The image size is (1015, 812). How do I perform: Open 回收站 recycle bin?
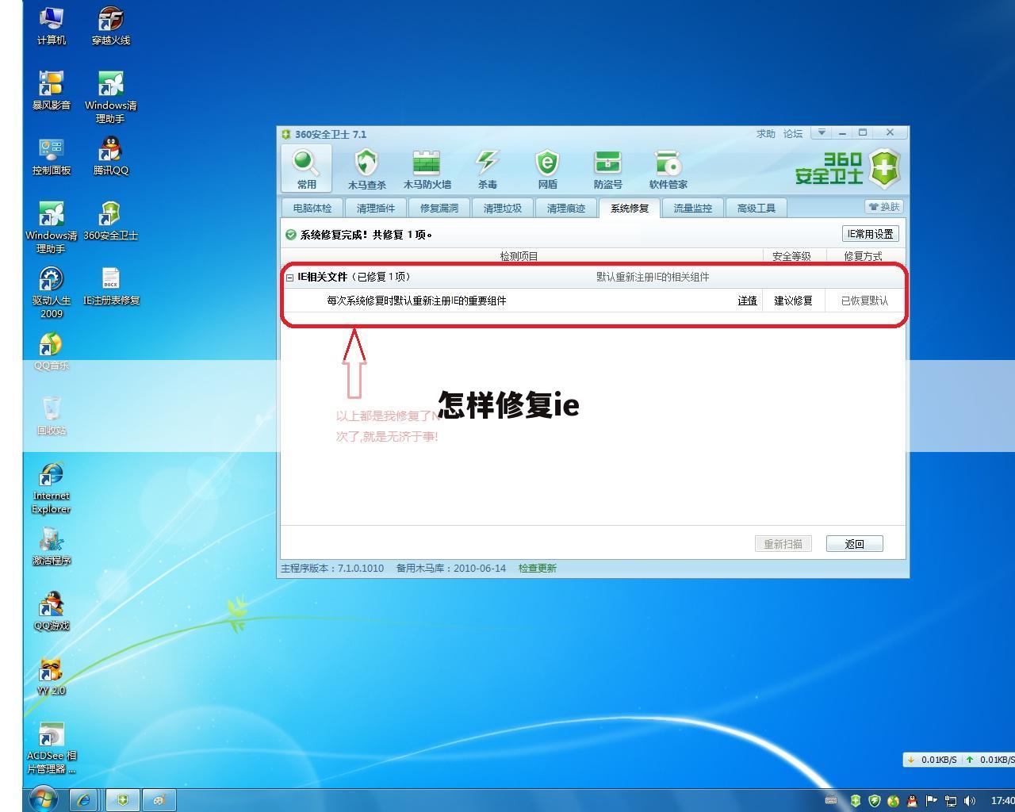tap(51, 416)
